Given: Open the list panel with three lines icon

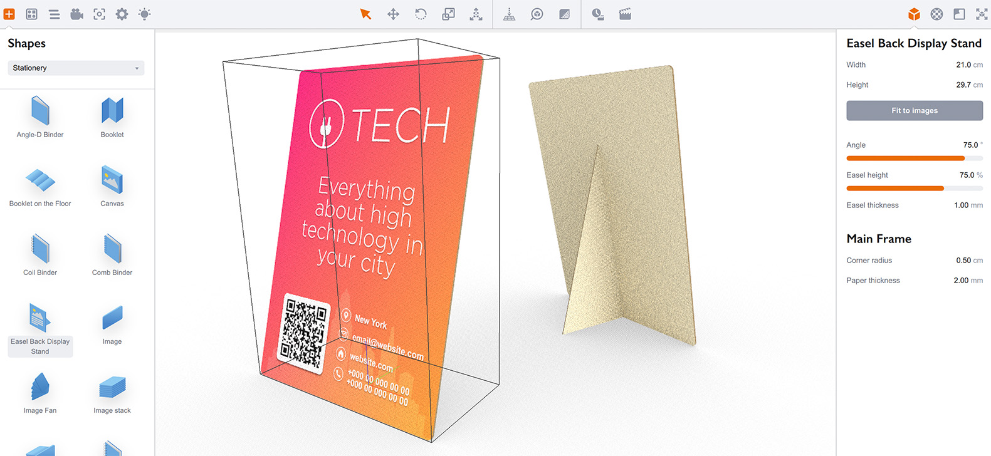Looking at the screenshot, I should pyautogui.click(x=55, y=14).
